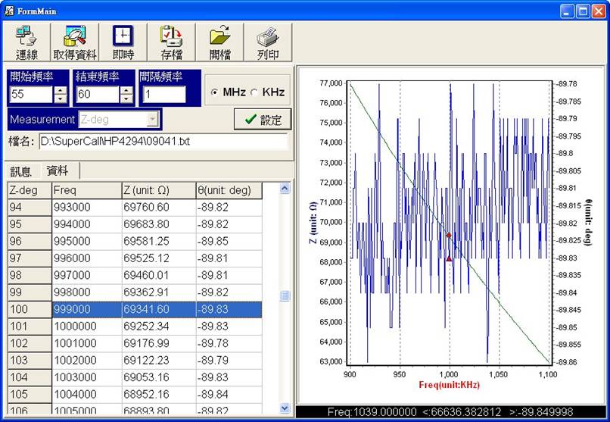Click the 開始頻率 input field showing 55

tap(31, 94)
